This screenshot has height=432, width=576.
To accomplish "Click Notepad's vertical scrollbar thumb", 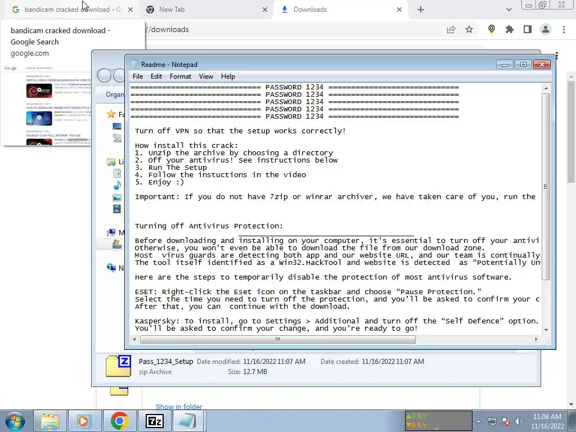I will click(x=546, y=187).
